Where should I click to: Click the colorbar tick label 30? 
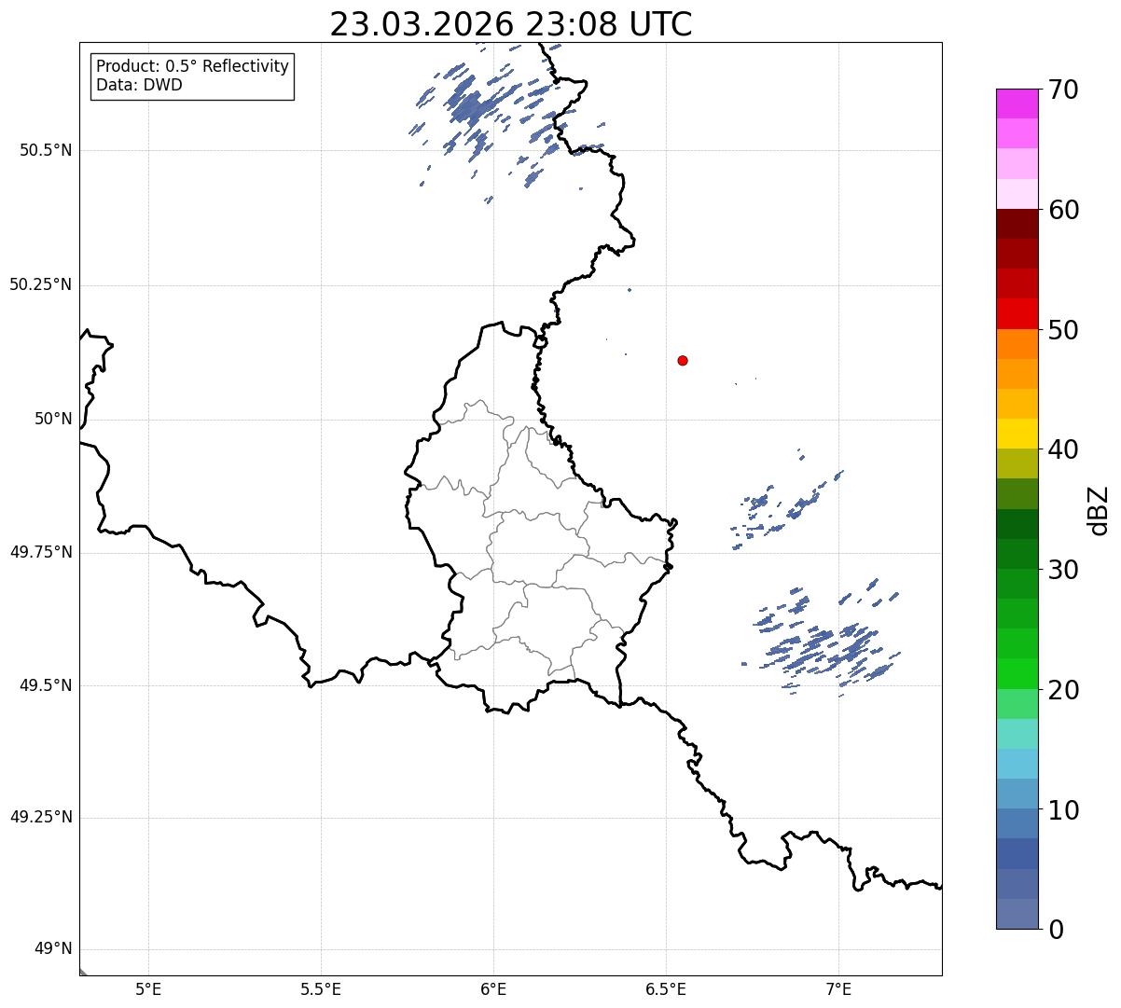coord(1063,570)
